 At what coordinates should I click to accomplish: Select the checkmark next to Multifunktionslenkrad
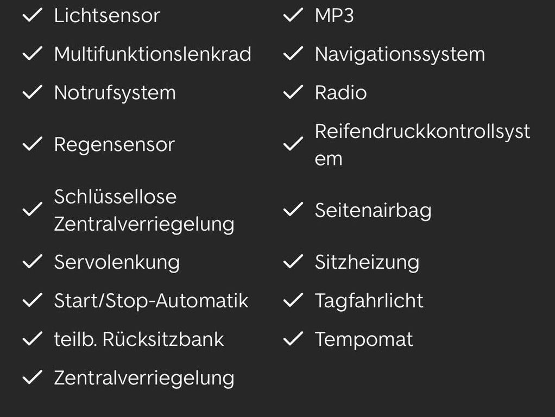(33, 54)
